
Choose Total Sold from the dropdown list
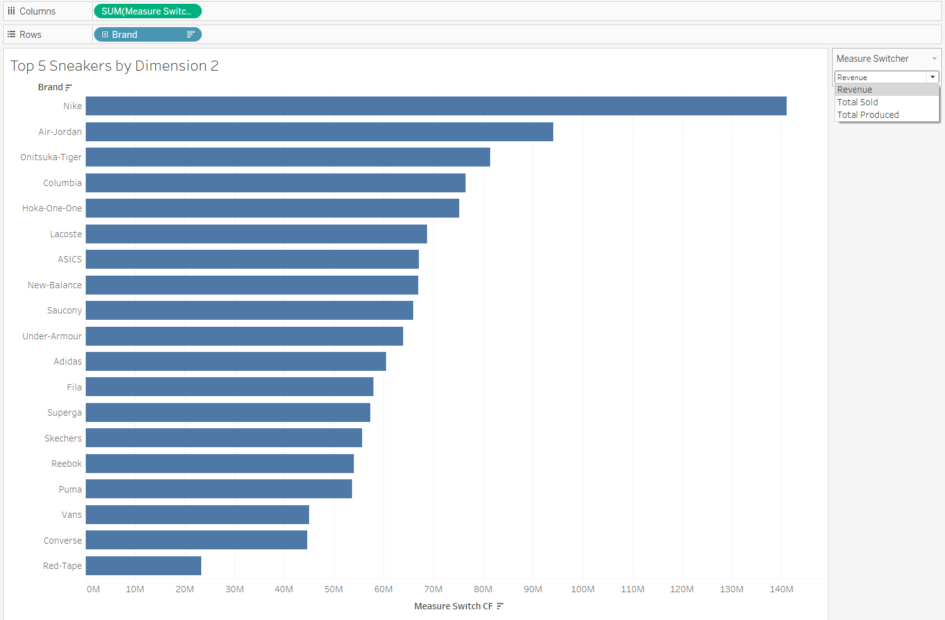[887, 102]
